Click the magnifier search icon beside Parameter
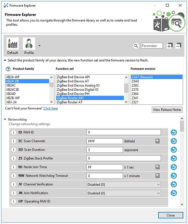The image size is (188, 224). click(136, 46)
